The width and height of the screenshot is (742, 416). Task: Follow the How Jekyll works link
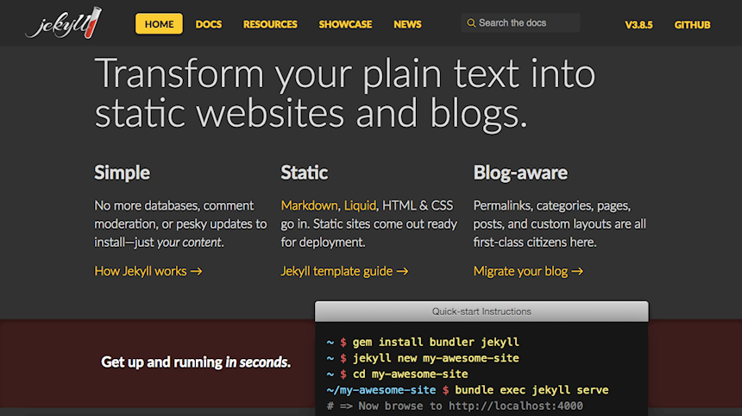click(148, 271)
